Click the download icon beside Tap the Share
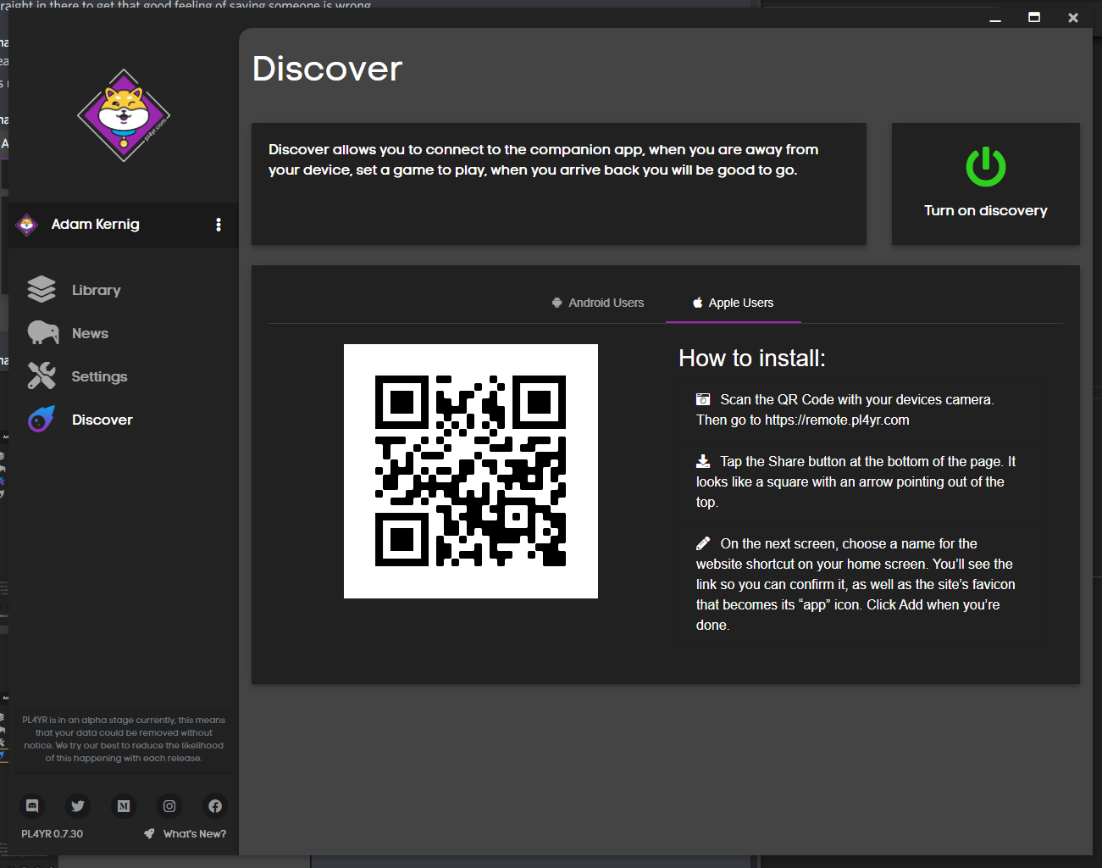 [703, 461]
